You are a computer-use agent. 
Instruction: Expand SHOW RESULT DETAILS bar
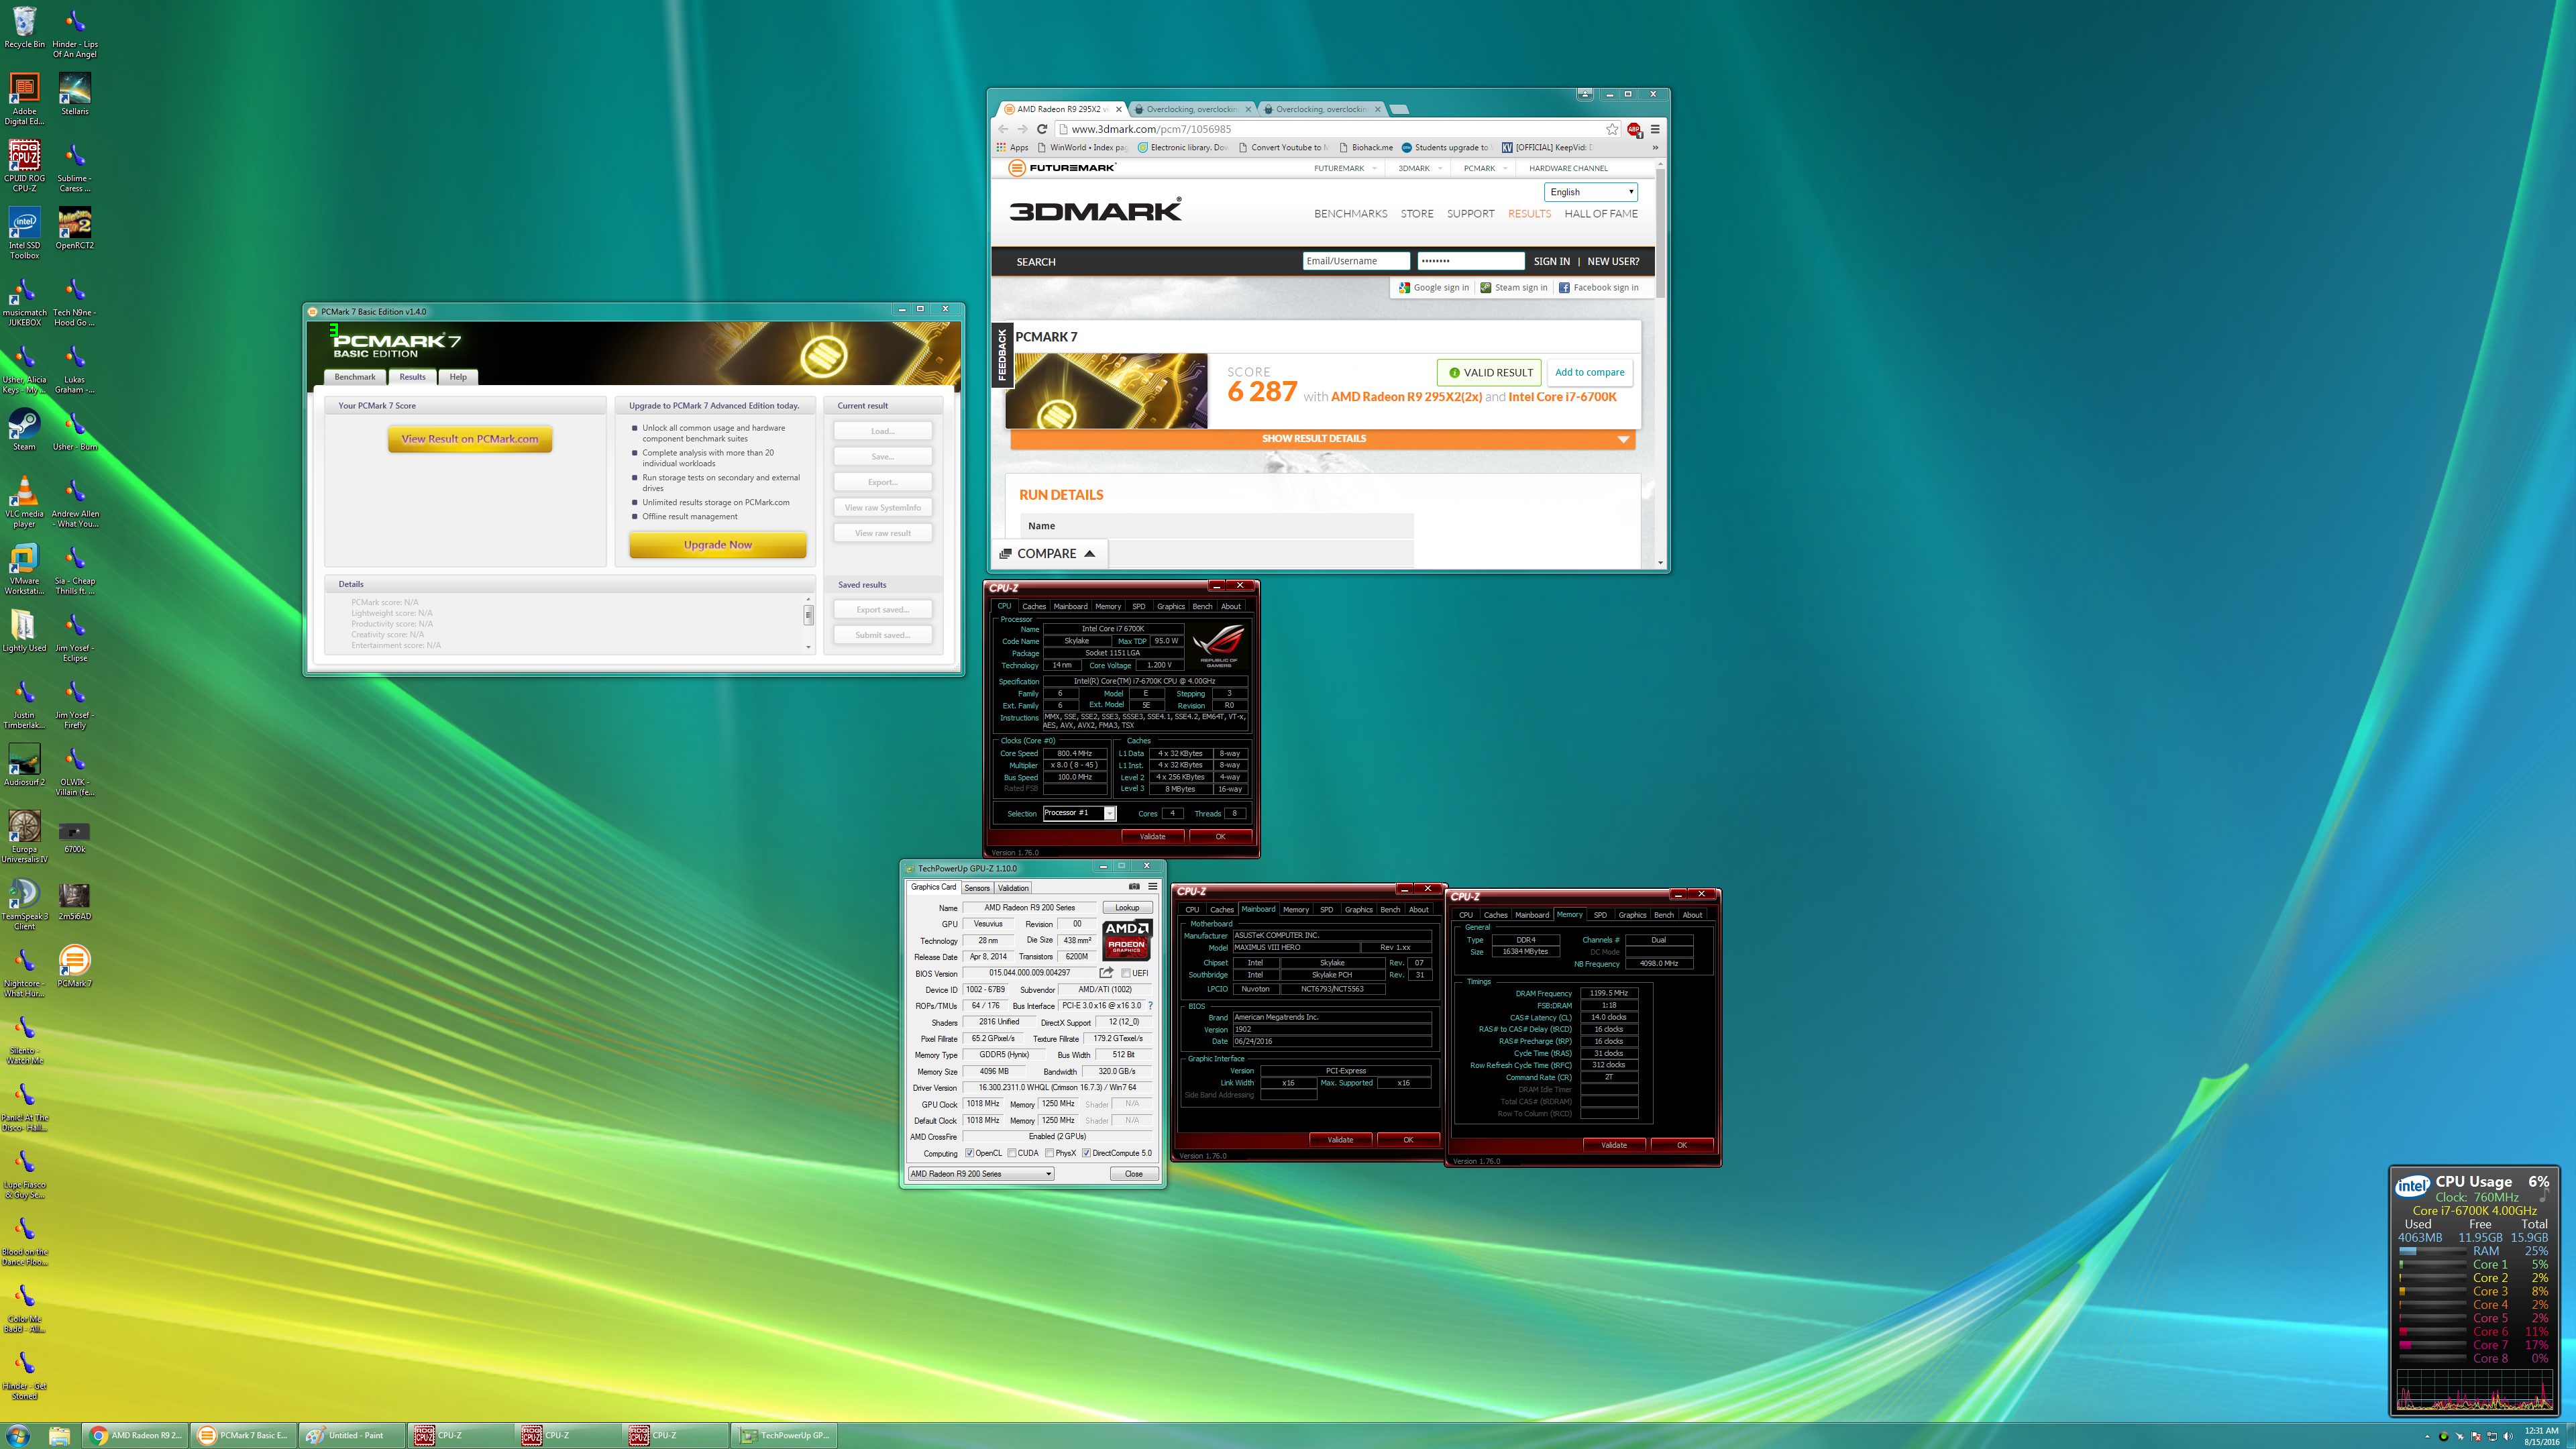click(1323, 439)
